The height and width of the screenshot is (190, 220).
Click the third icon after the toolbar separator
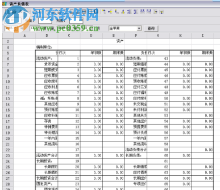[116, 12]
